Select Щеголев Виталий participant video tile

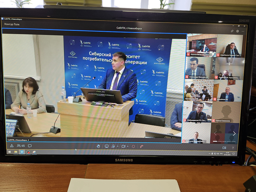(196, 133)
